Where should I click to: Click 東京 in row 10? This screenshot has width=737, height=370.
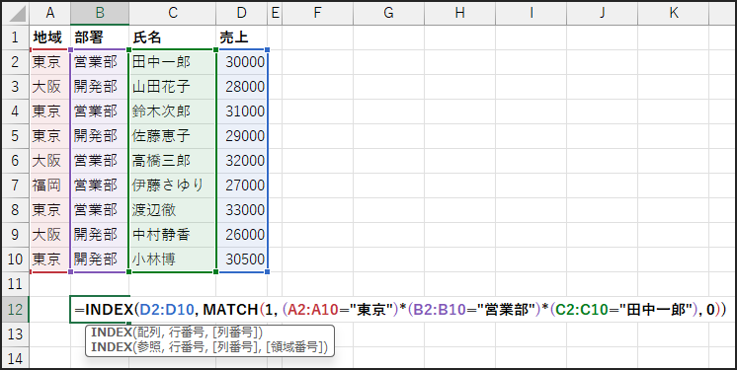49,259
